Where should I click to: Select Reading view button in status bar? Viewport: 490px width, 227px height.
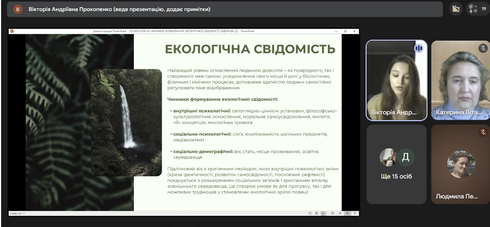point(347,213)
